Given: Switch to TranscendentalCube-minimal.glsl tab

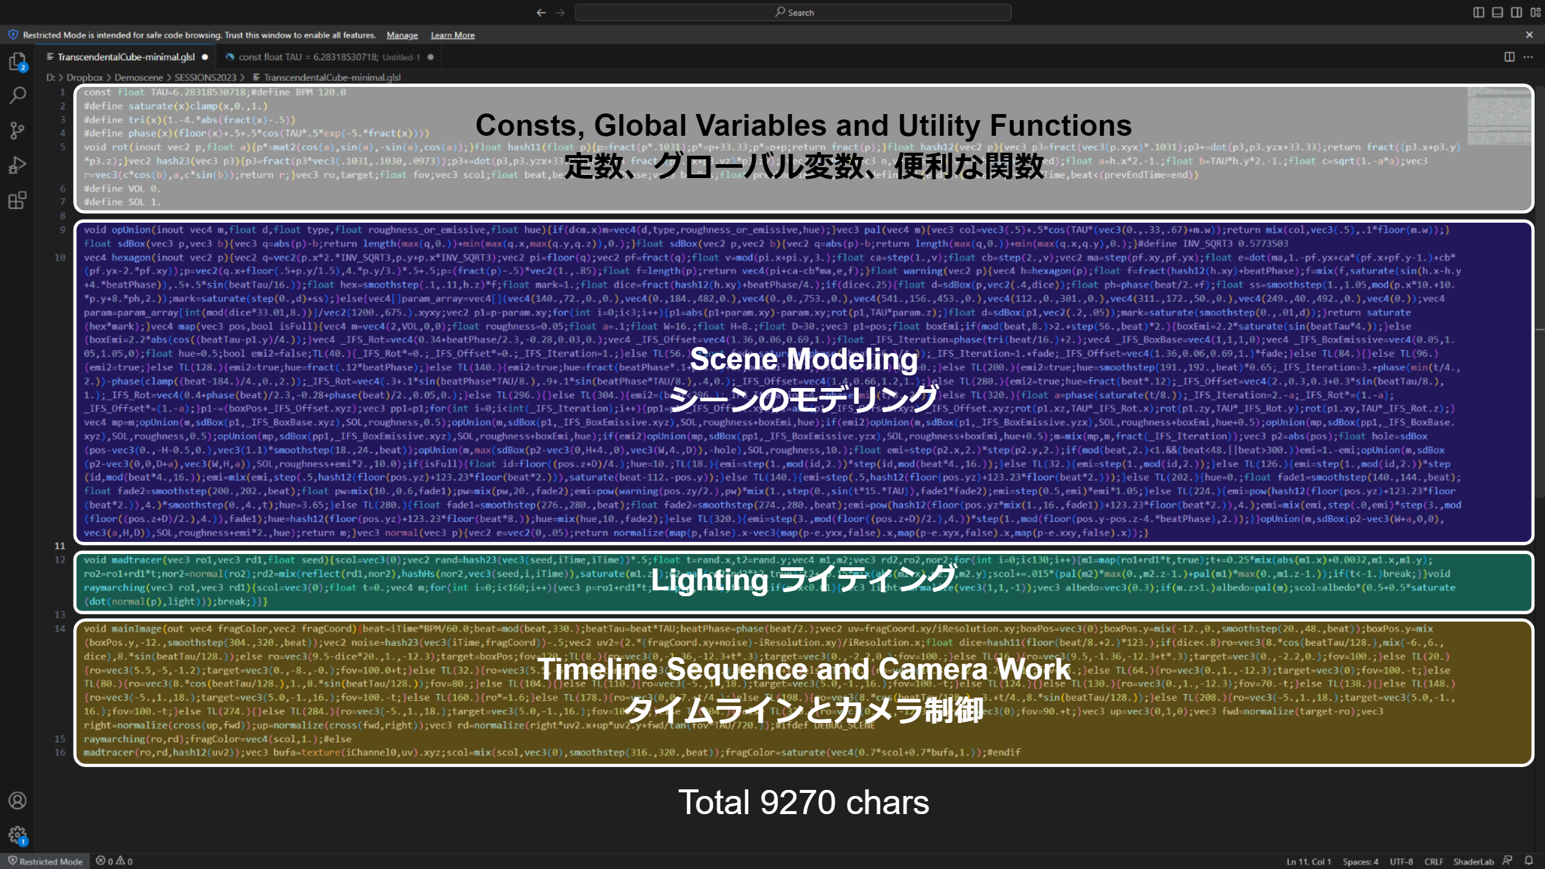Looking at the screenshot, I should [x=126, y=57].
